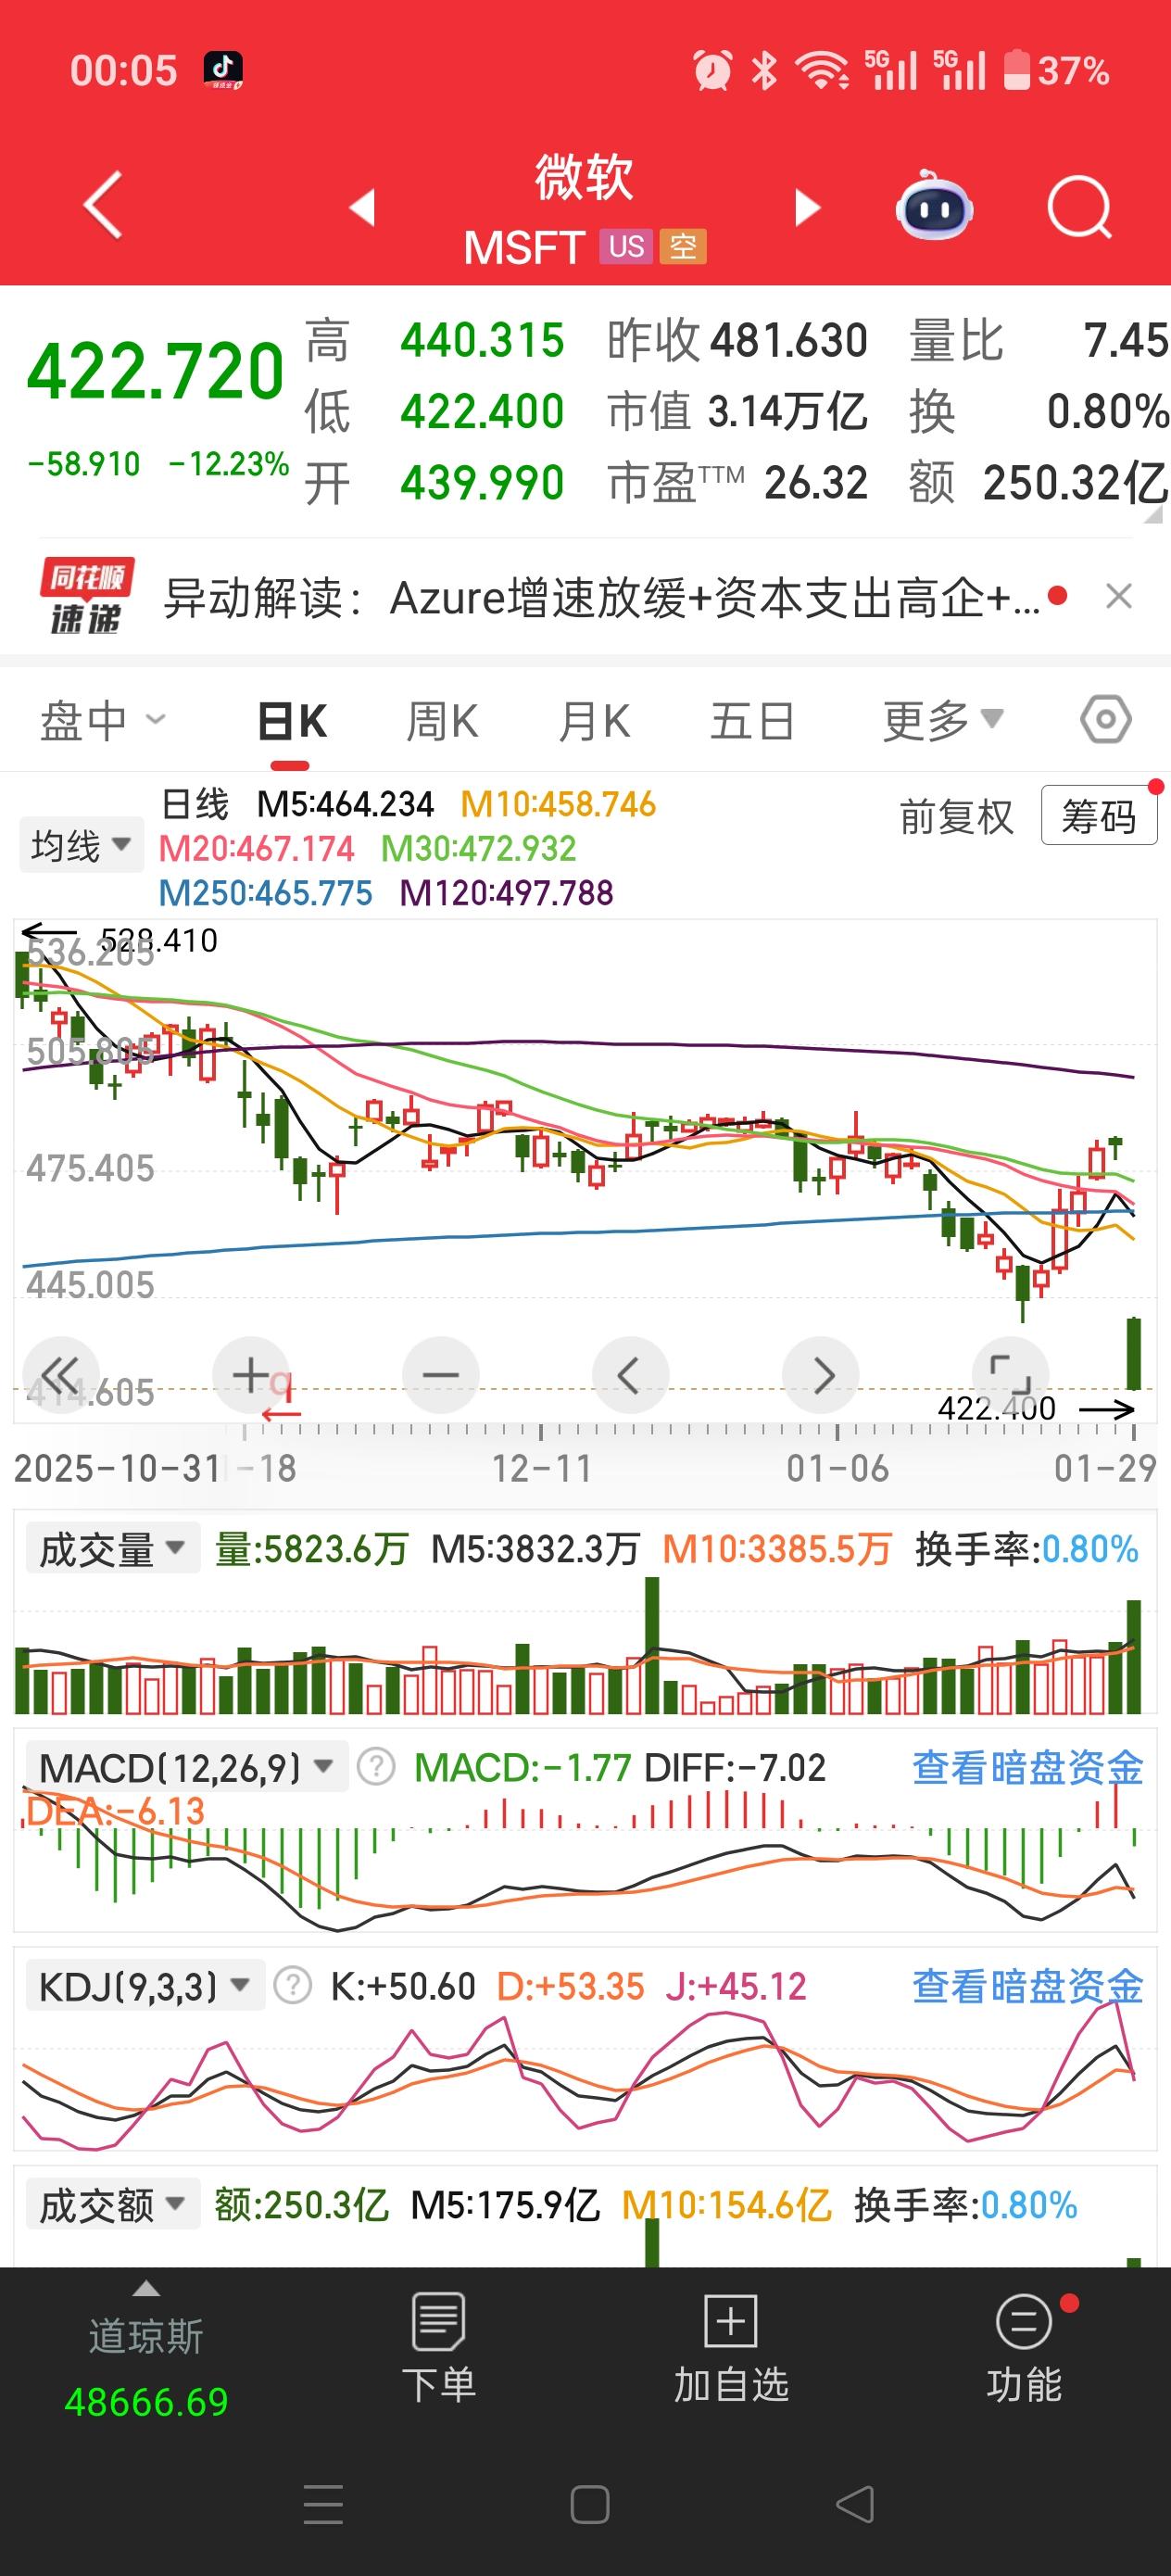1171x2576 pixels.
Task: Select the 月K tab
Action: tap(594, 721)
